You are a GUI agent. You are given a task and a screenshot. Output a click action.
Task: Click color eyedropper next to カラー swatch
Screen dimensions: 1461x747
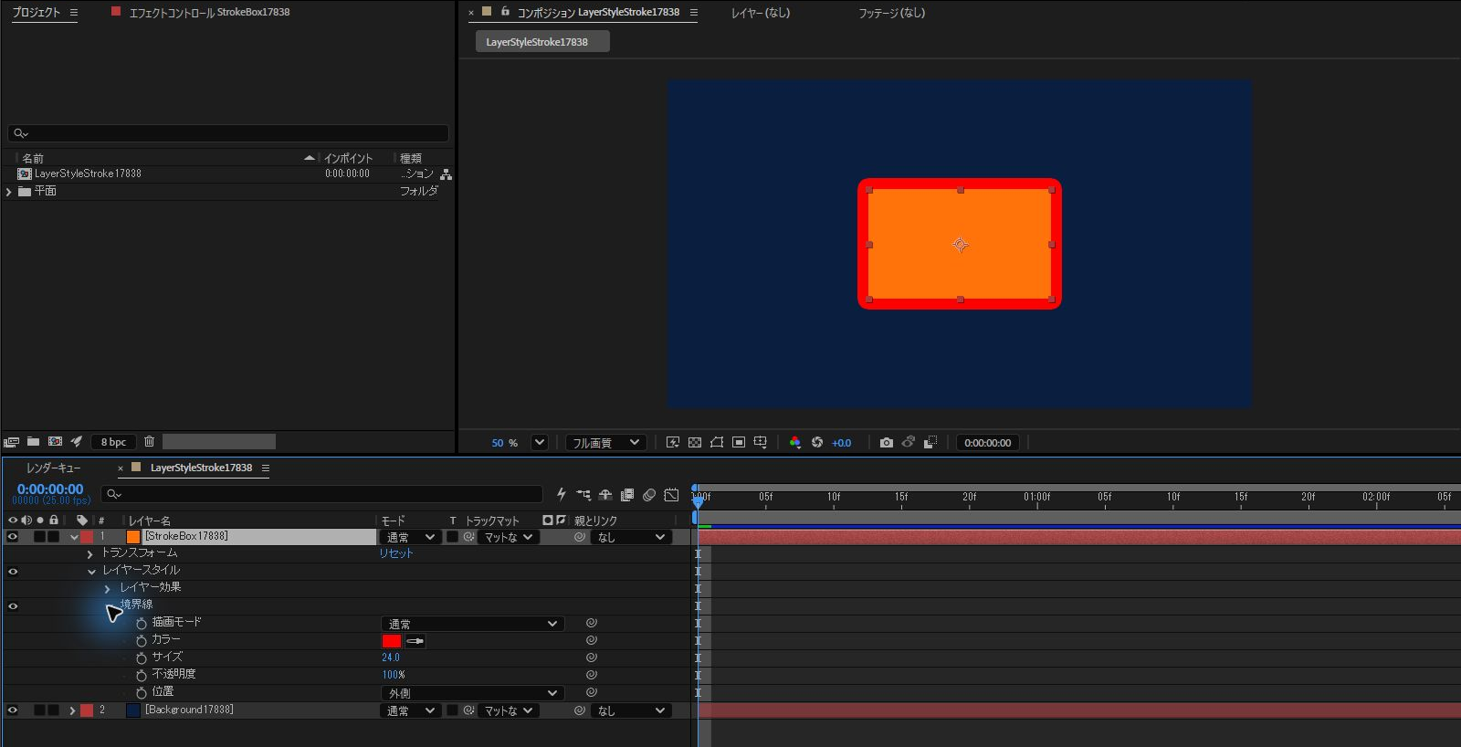click(415, 641)
